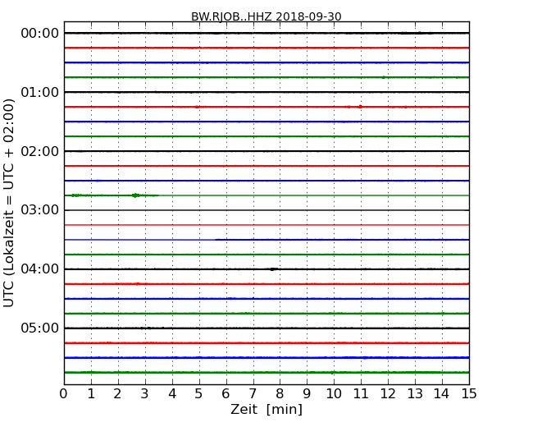Select the 05:00 y-axis tick label
Screen dimensions: 533x427
(x=40, y=328)
